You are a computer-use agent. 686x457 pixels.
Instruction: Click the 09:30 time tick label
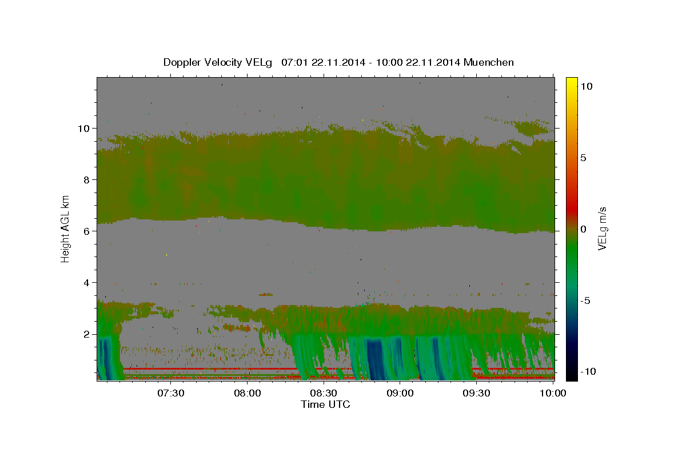click(476, 393)
